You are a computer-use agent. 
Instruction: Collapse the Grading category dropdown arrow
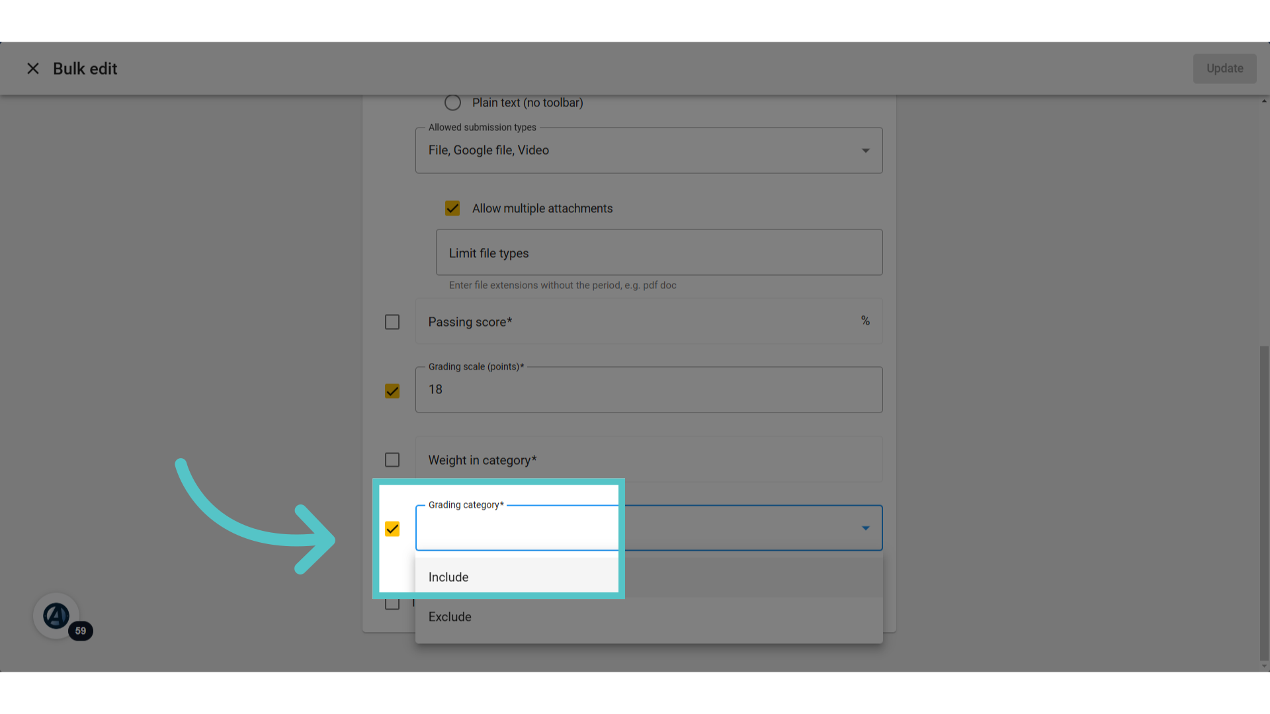[865, 528]
